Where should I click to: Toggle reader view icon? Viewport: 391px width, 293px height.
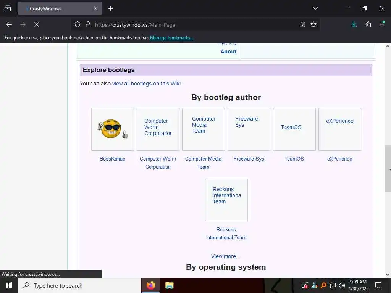[x=302, y=24]
